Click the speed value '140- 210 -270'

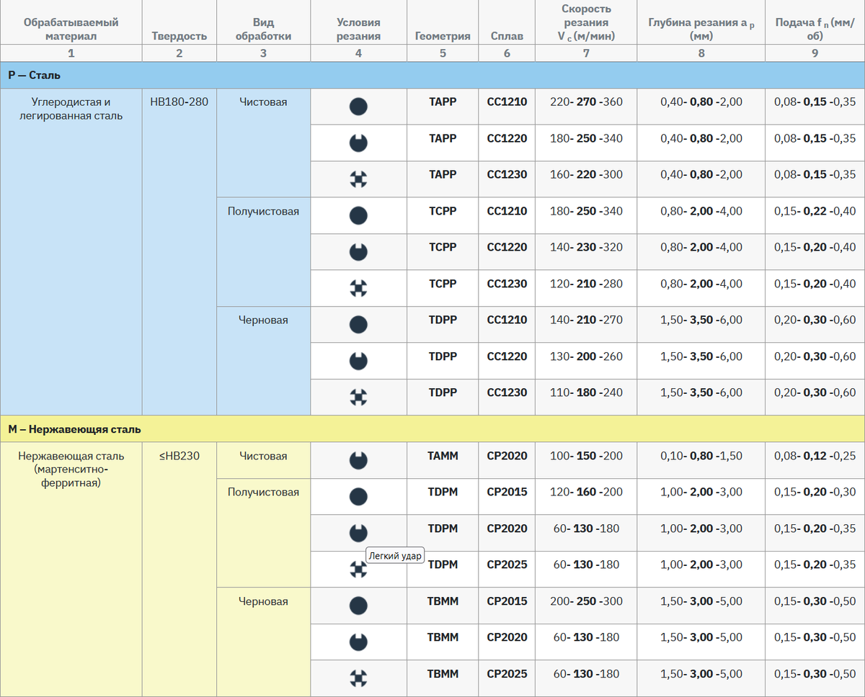point(586,320)
